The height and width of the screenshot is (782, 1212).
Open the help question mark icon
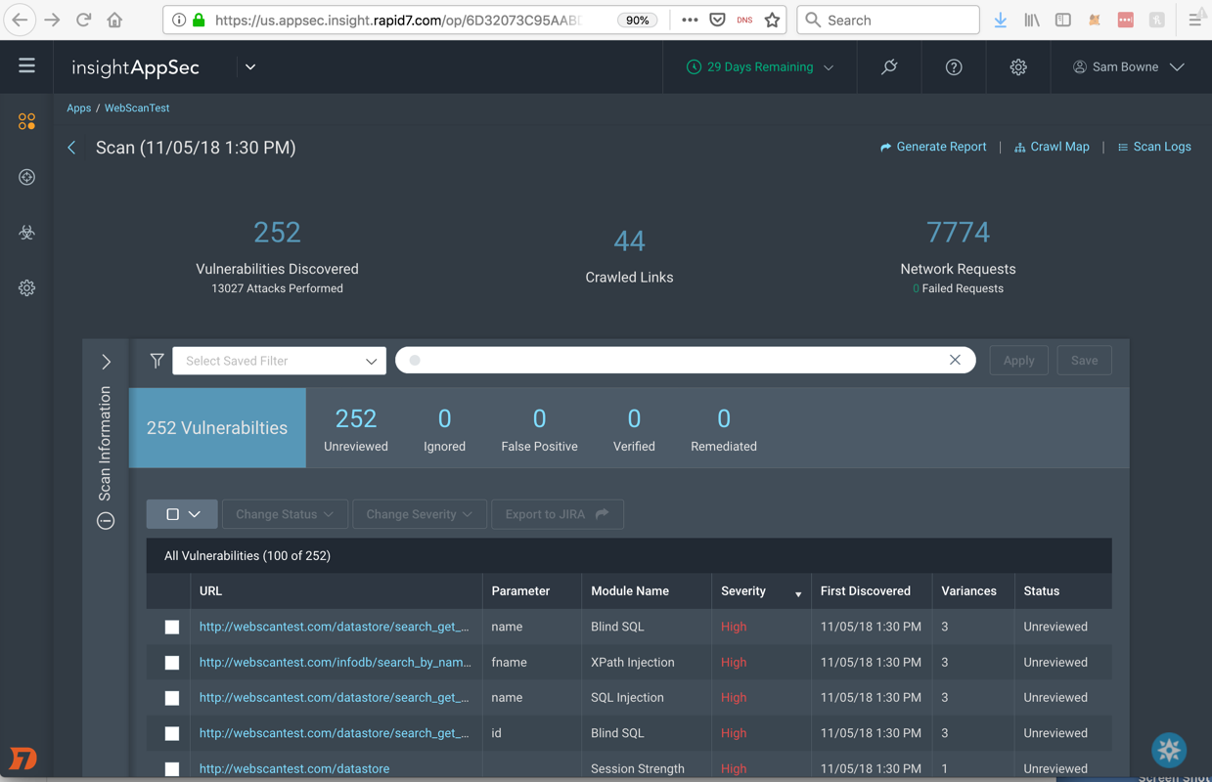pyautogui.click(x=954, y=67)
